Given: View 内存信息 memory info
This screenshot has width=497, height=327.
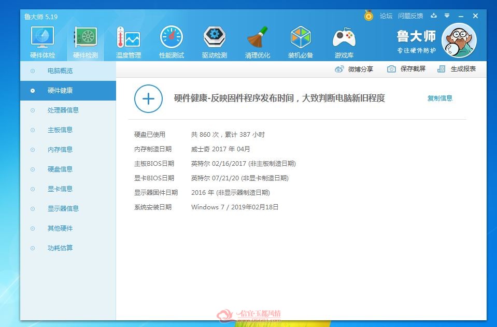Looking at the screenshot, I should pos(68,150).
